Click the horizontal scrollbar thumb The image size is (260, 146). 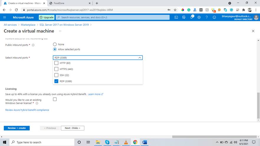214,137
